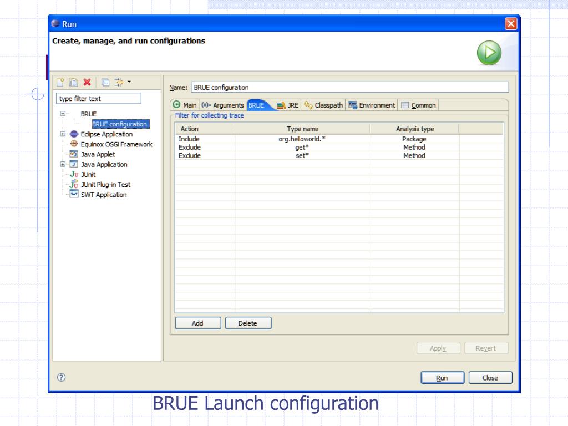Click the Action column header

(x=205, y=129)
